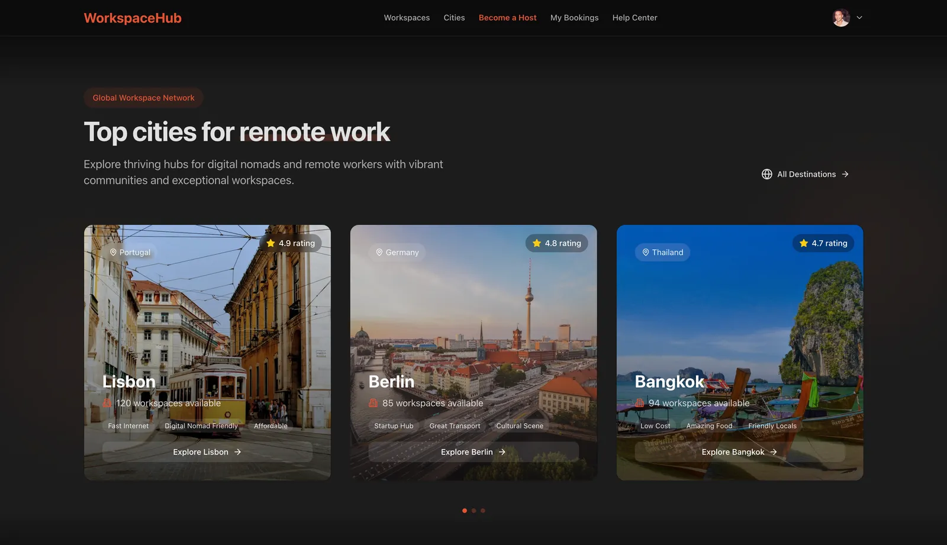
Task: Click the location pin icon next to Thailand
Action: pos(645,252)
